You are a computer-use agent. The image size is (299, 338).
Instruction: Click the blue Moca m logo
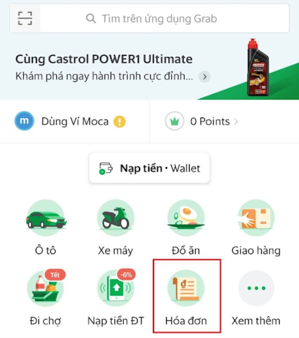[24, 121]
